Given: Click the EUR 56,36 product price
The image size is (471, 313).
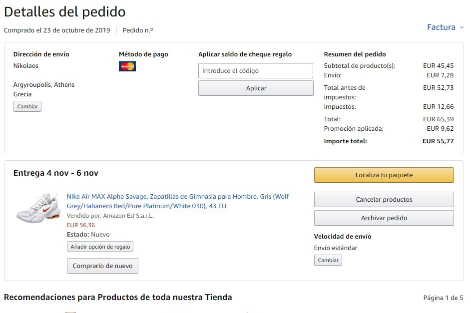Looking at the screenshot, I should click(81, 225).
